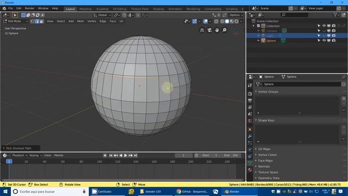Open the green Object Data mesh tab

[x=250, y=163]
